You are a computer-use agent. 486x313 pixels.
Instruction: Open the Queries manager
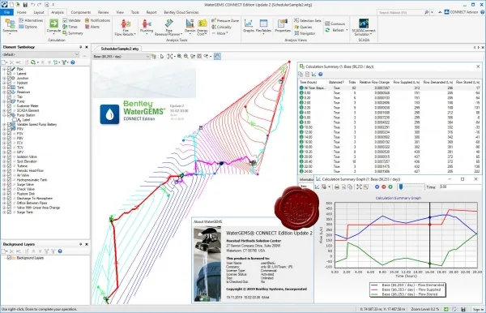303,27
